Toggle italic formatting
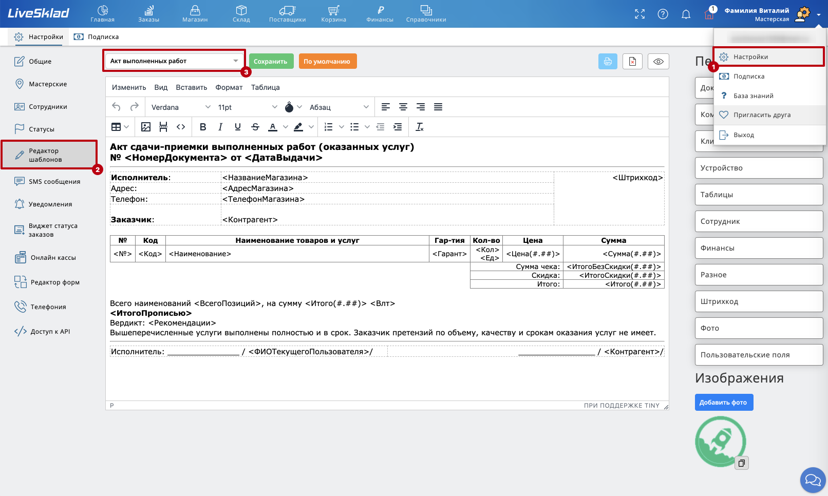This screenshot has width=828, height=496. click(220, 127)
